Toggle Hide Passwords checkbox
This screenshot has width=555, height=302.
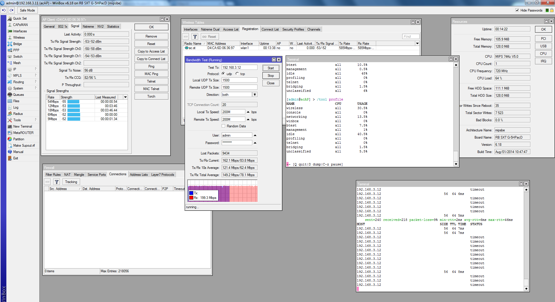click(517, 10)
